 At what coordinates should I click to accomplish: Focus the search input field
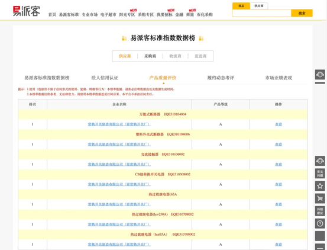click(x=262, y=13)
